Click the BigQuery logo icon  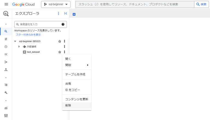(x=6, y=14)
